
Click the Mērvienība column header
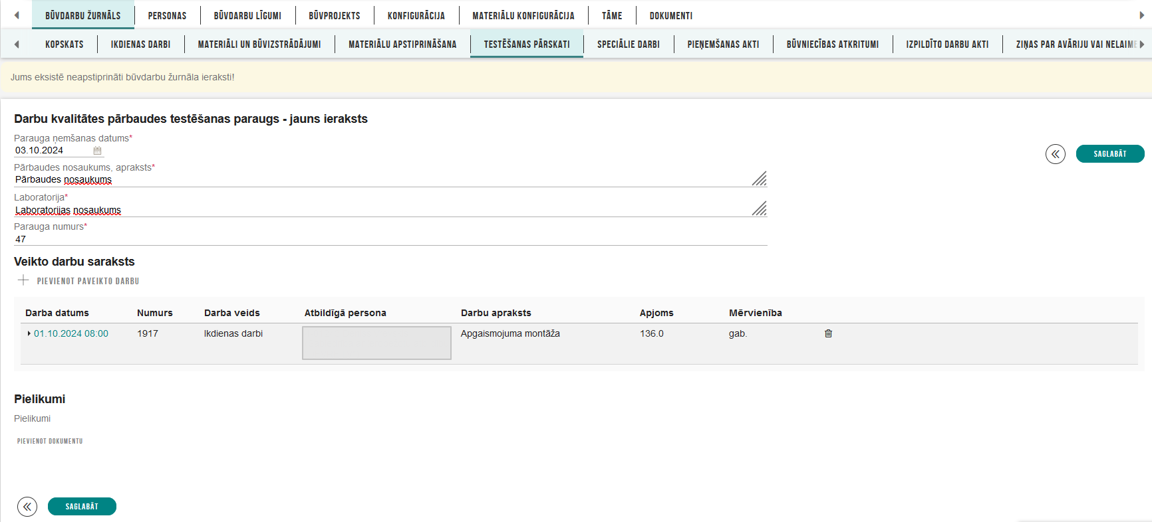tap(756, 313)
